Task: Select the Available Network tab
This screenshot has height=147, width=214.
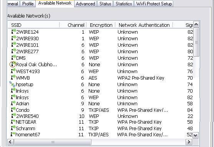Action: (x=55, y=3)
